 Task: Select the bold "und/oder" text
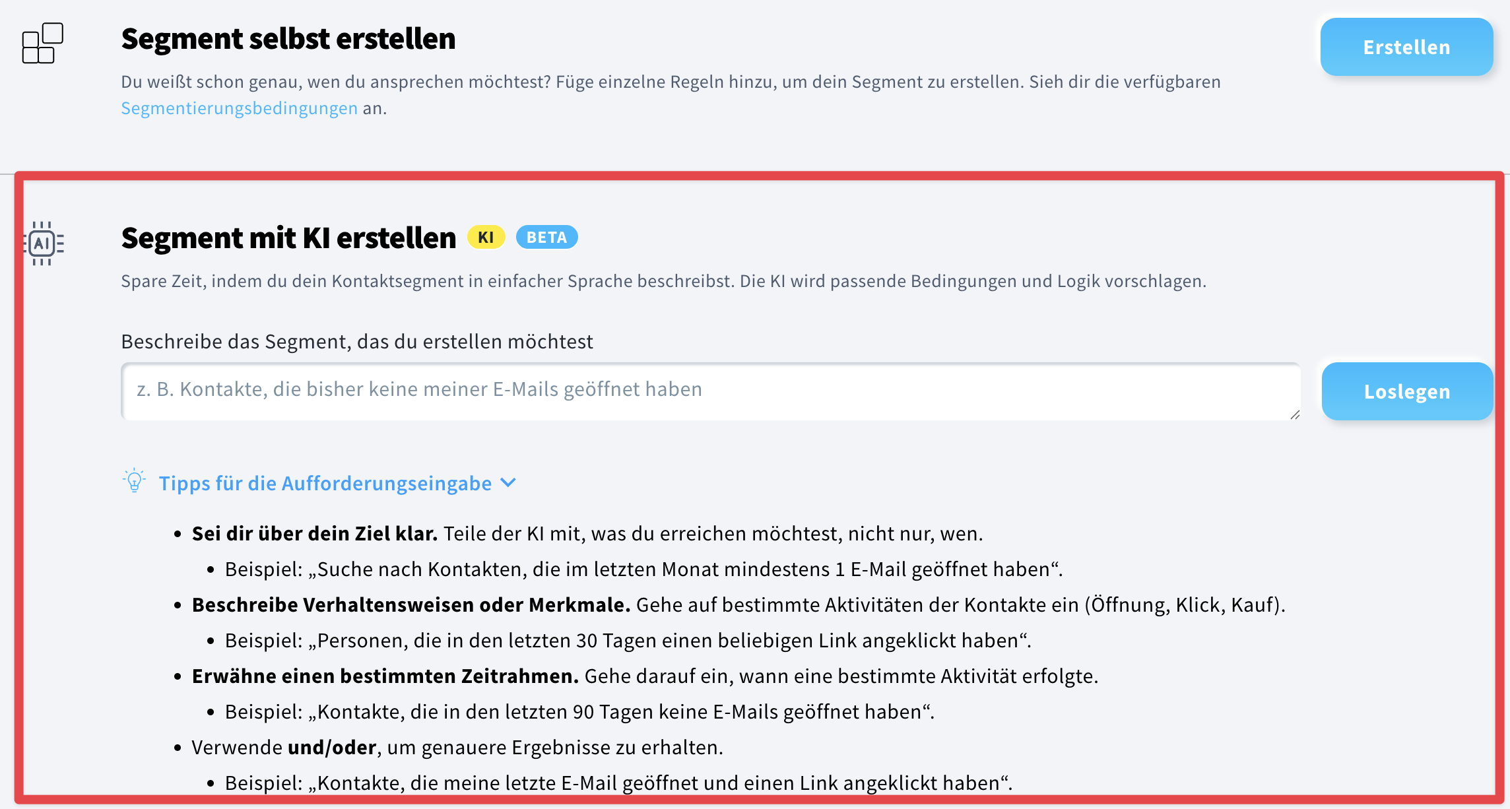pos(331,747)
